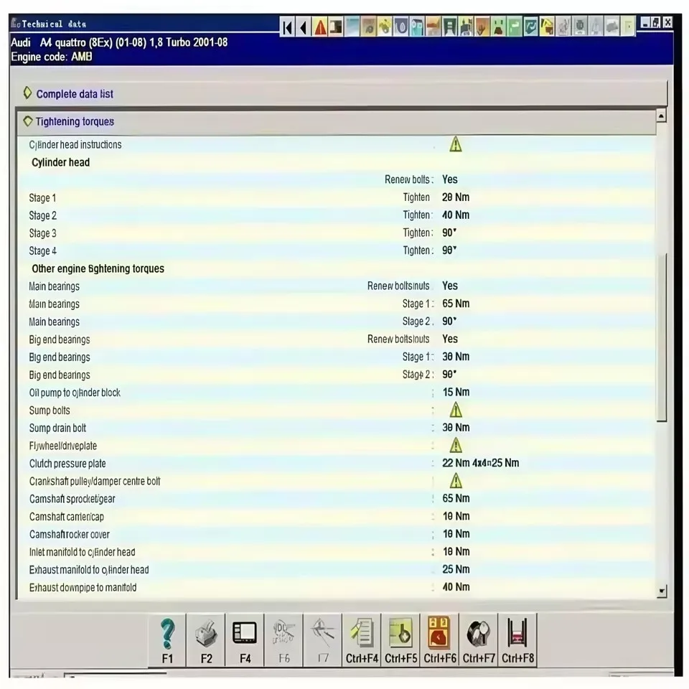Open warning details next to Sump bolts
Image resolution: width=689 pixels, height=689 pixels.
pyautogui.click(x=456, y=410)
